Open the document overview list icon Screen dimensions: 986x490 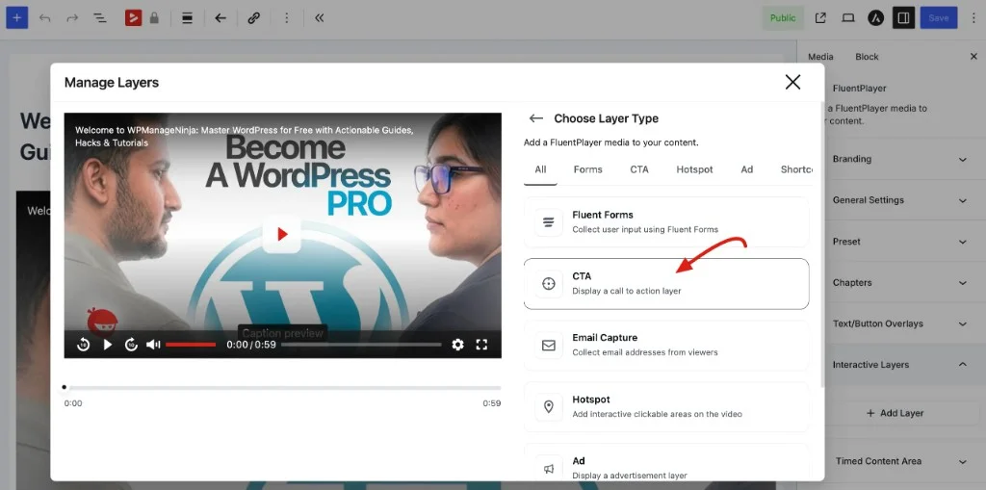99,17
